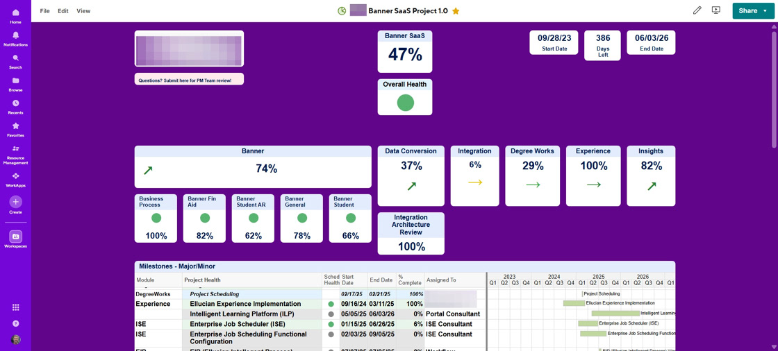Image resolution: width=778 pixels, height=351 pixels.
Task: Toggle favorite star beside dashboard title
Action: [456, 11]
